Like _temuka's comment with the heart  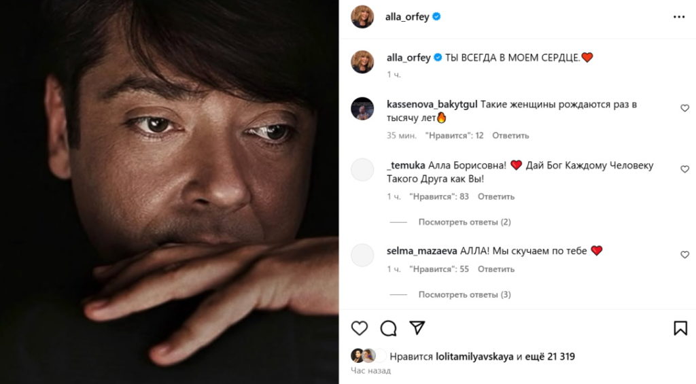(x=684, y=169)
